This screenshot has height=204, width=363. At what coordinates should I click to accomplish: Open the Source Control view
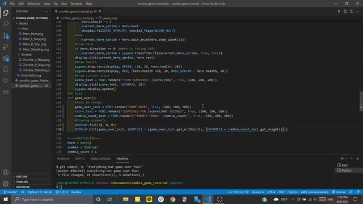[x=6, y=35]
